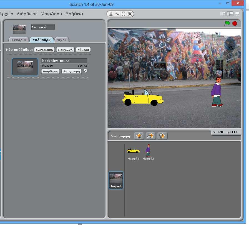Close the Scratch window
This screenshot has width=249, height=225.
(x=238, y=3)
